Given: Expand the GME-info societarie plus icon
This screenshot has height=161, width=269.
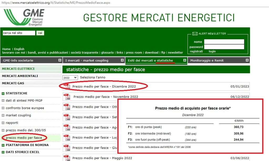Looking at the screenshot, I should point(60,60).
